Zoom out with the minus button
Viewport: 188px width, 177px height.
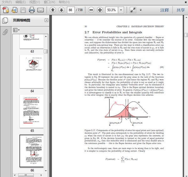pyautogui.click(x=91, y=10)
